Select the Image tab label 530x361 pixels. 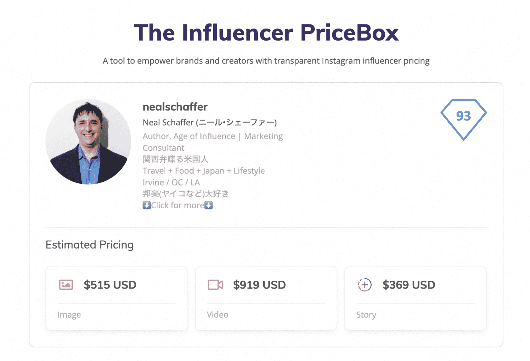click(69, 314)
